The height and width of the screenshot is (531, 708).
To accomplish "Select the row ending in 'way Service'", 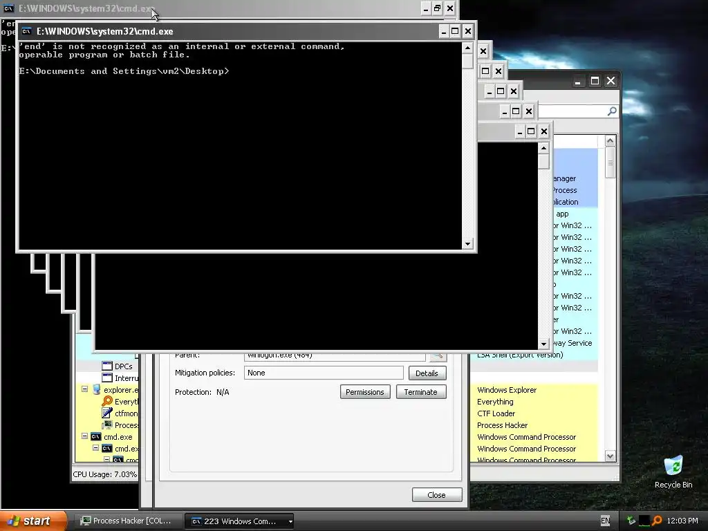I will pyautogui.click(x=575, y=343).
